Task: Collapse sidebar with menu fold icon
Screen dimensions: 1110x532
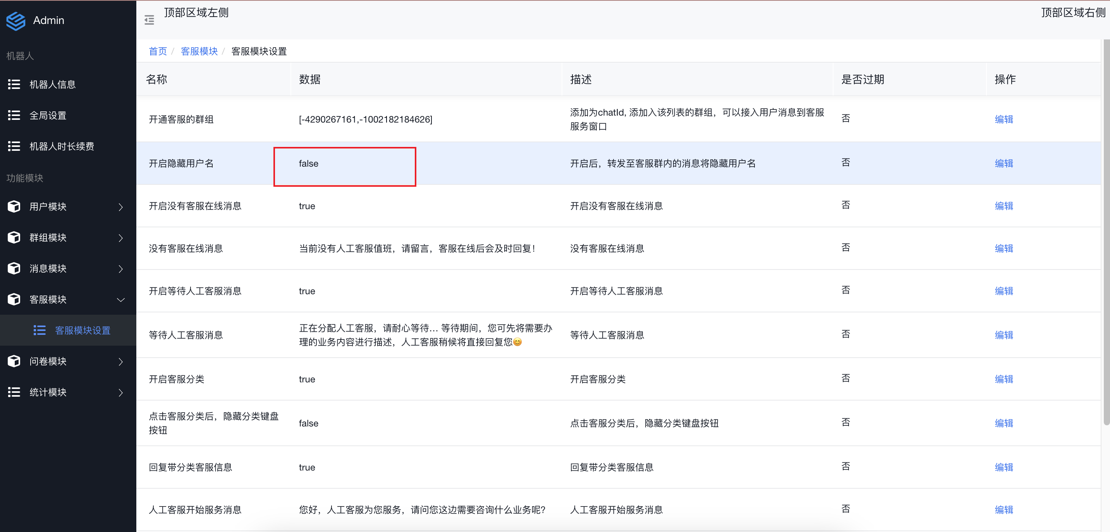Action: click(149, 20)
